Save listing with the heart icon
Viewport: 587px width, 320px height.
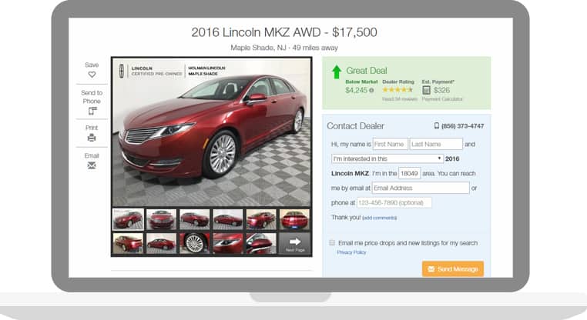(x=92, y=75)
